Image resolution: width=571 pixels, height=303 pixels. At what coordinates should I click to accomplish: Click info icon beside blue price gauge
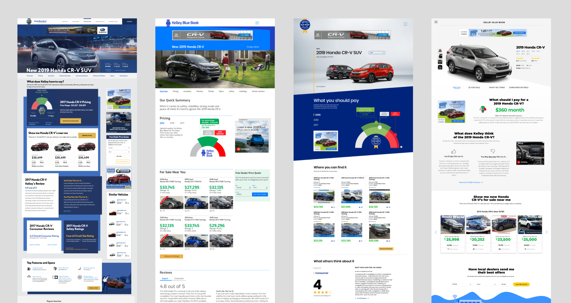coord(401,147)
